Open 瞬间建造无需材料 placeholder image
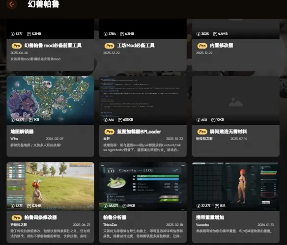This screenshot has height=245, width=287. (236, 101)
